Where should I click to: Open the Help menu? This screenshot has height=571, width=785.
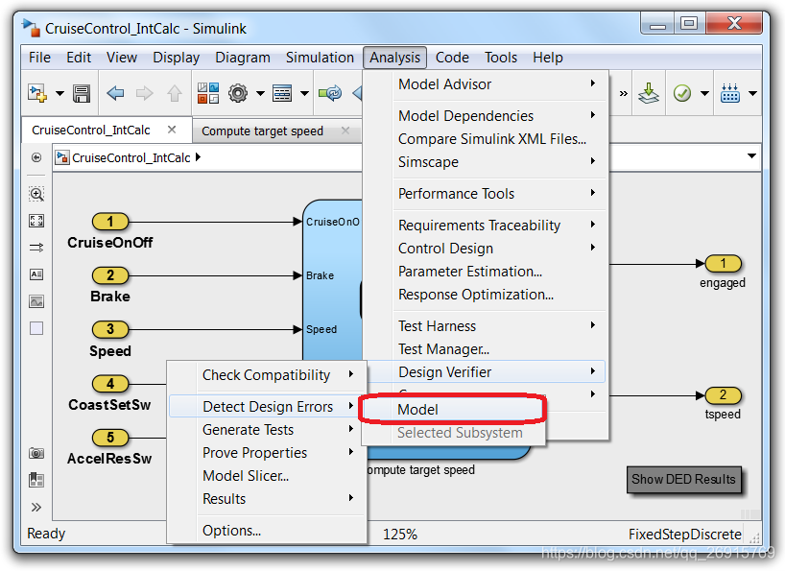548,58
